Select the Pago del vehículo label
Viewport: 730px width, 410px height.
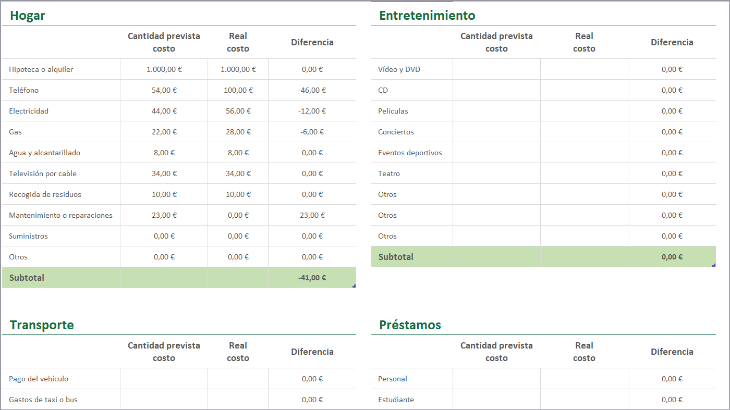[x=39, y=379]
